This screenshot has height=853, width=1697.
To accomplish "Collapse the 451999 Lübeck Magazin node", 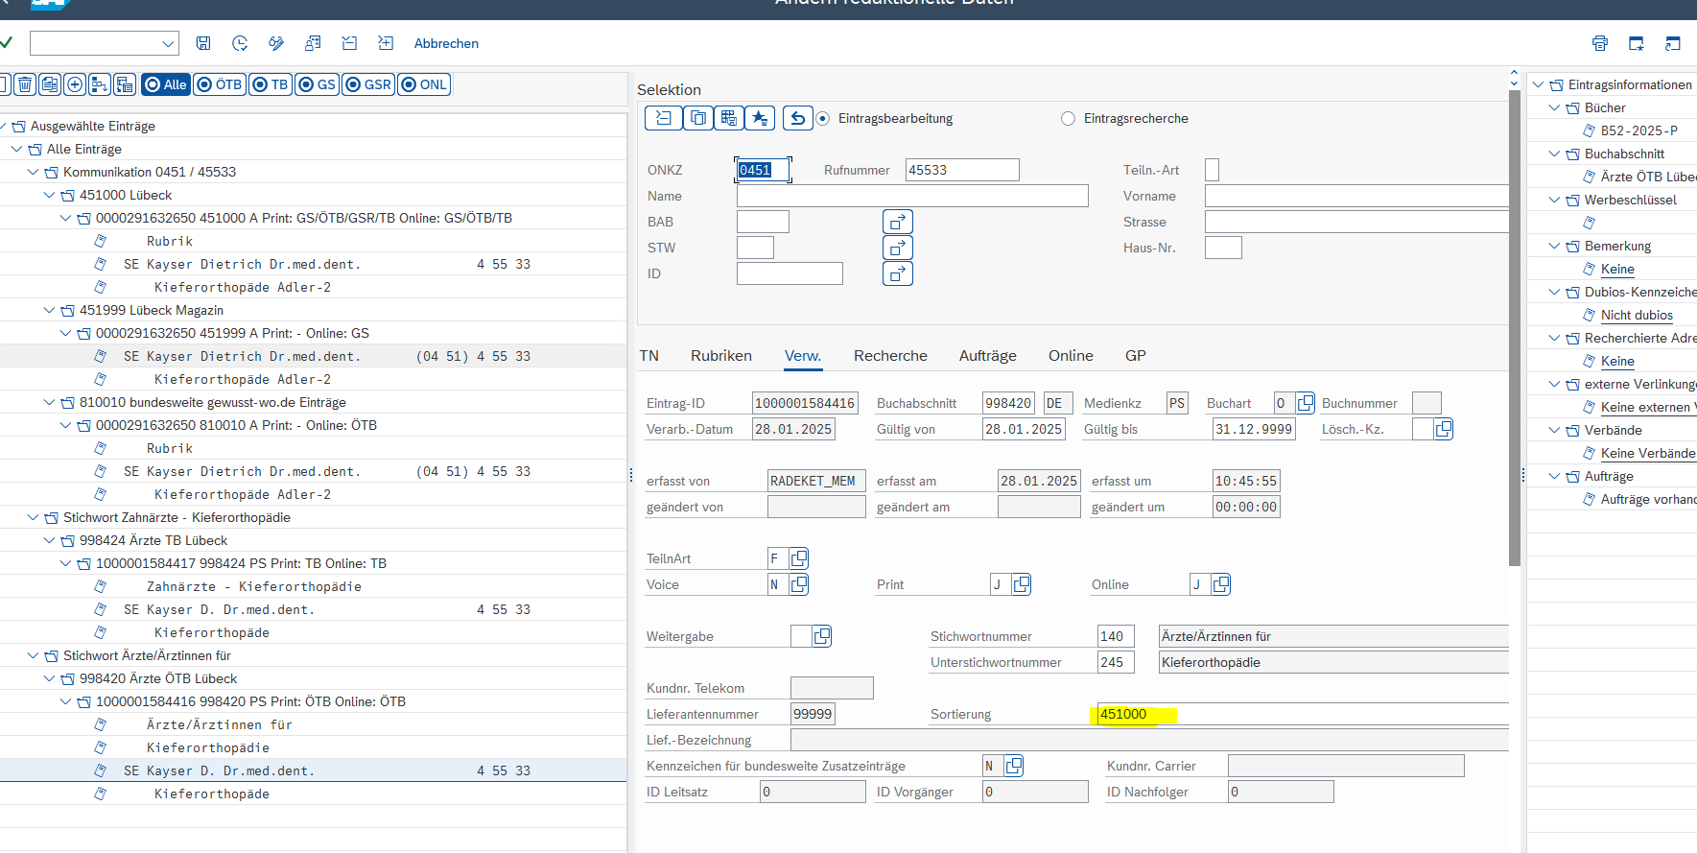I will click(x=49, y=310).
